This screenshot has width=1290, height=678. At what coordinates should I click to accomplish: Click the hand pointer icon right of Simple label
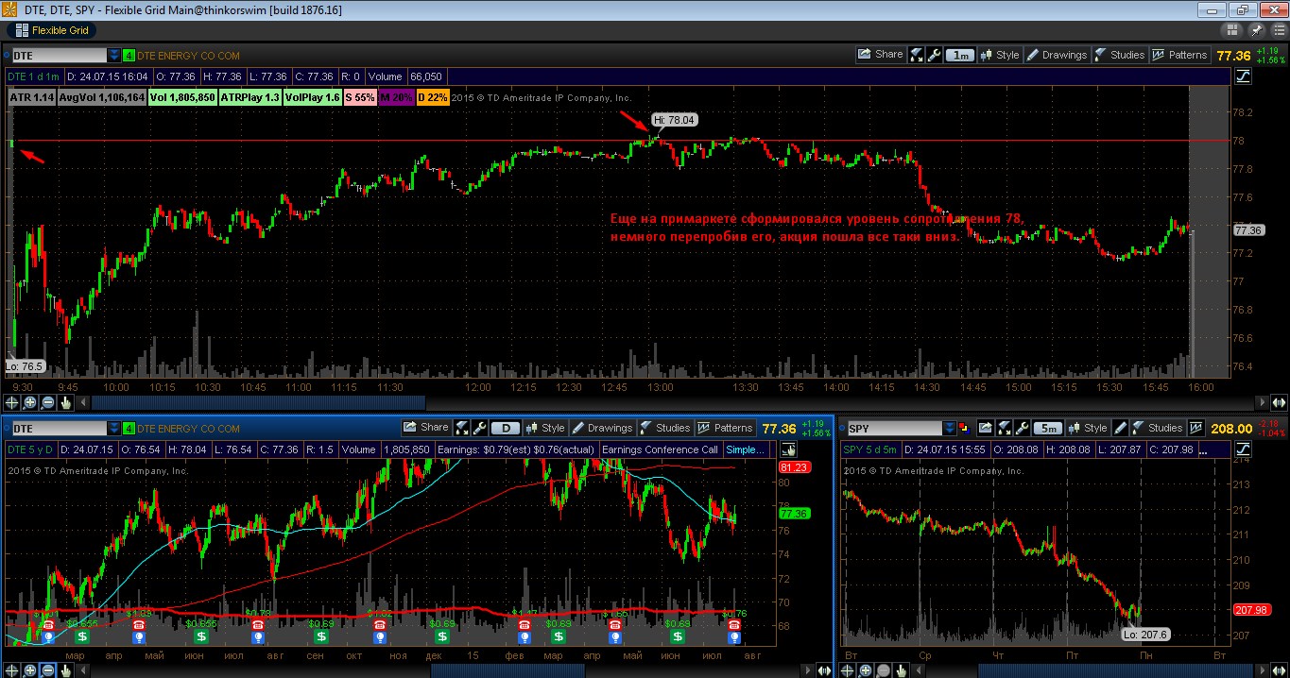pos(788,449)
